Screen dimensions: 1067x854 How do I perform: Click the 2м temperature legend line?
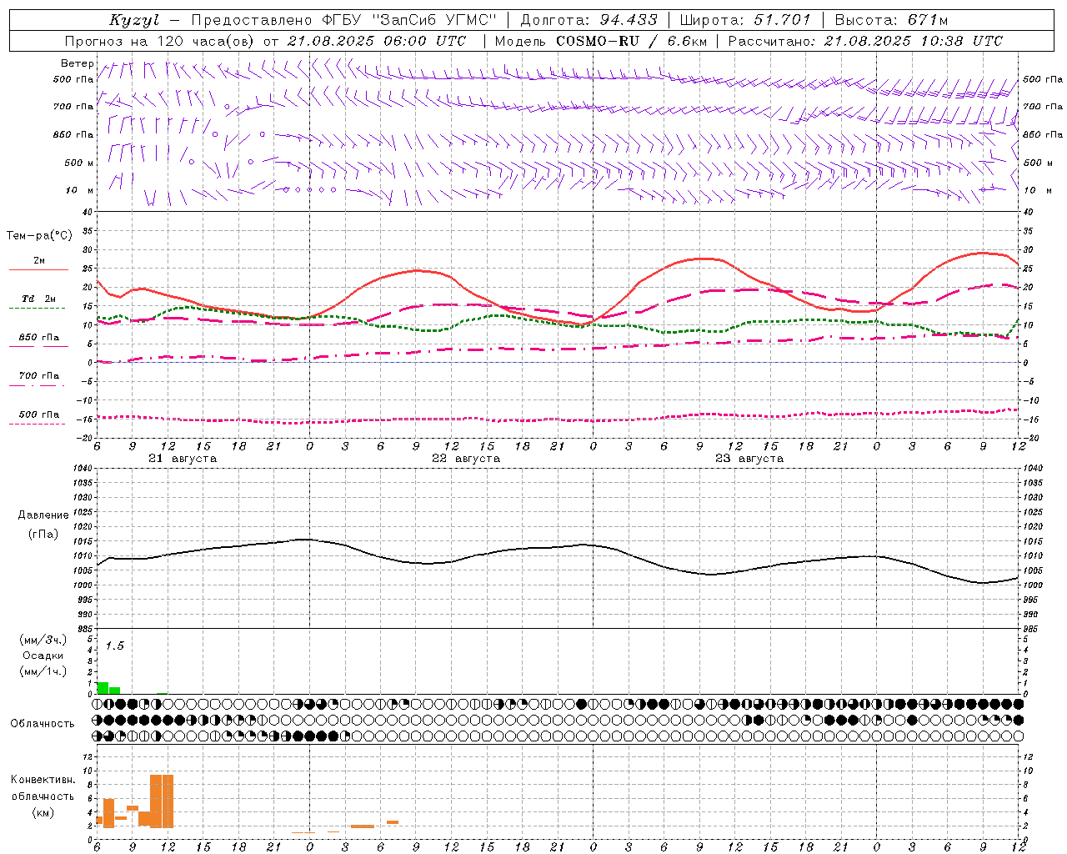point(38,270)
